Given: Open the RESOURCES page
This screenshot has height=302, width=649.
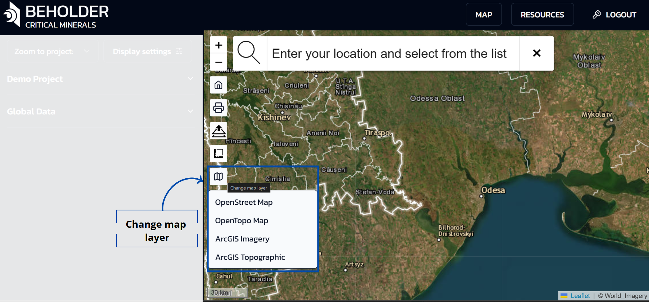Looking at the screenshot, I should click(542, 15).
